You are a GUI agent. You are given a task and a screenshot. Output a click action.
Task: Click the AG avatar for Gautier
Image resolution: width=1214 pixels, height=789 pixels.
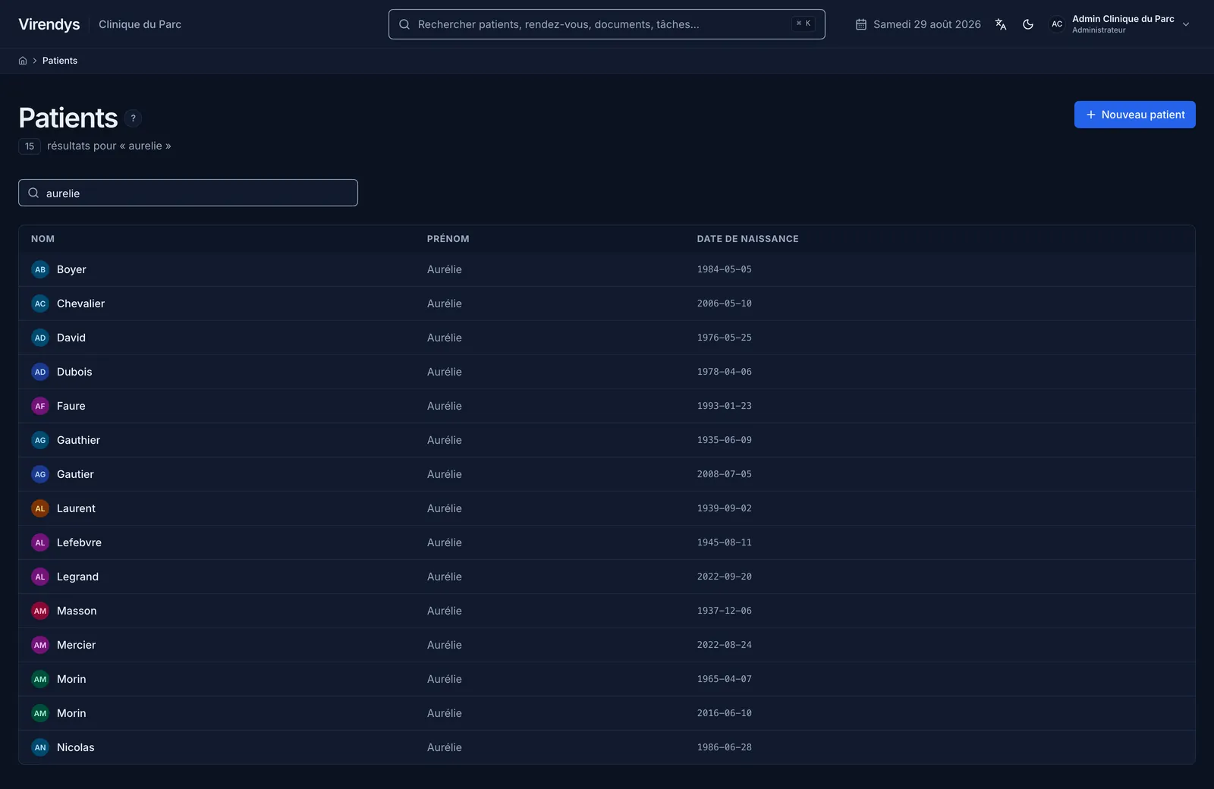click(x=40, y=474)
